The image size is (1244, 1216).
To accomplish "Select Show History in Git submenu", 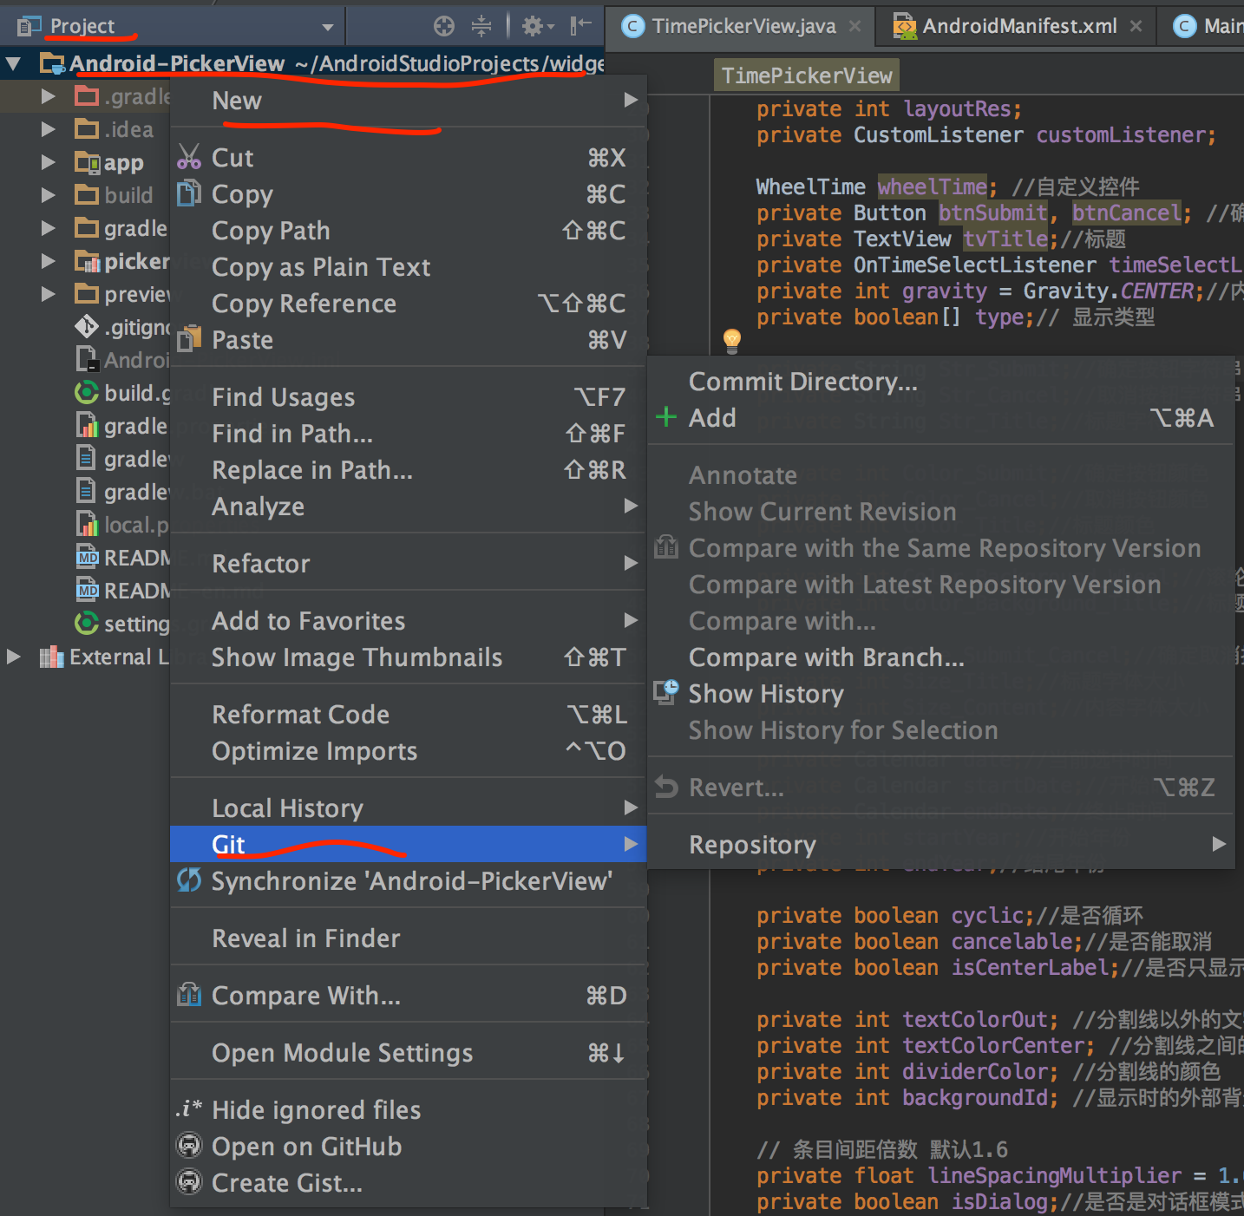I will (765, 694).
